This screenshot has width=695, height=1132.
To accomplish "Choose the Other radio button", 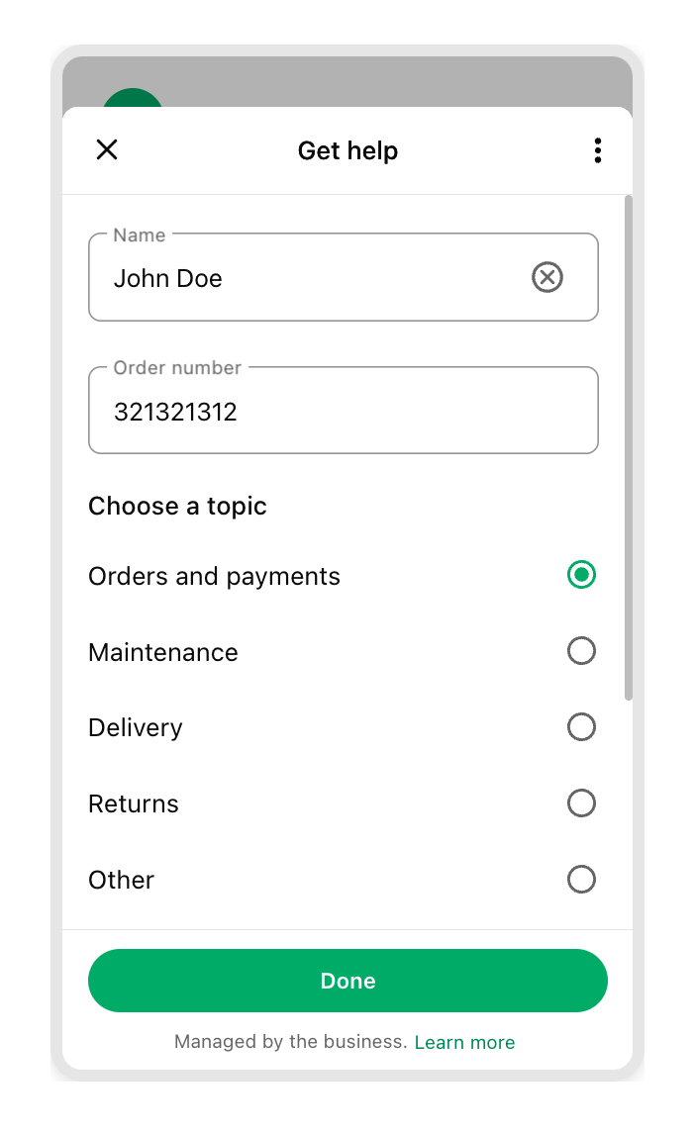I will [x=581, y=879].
